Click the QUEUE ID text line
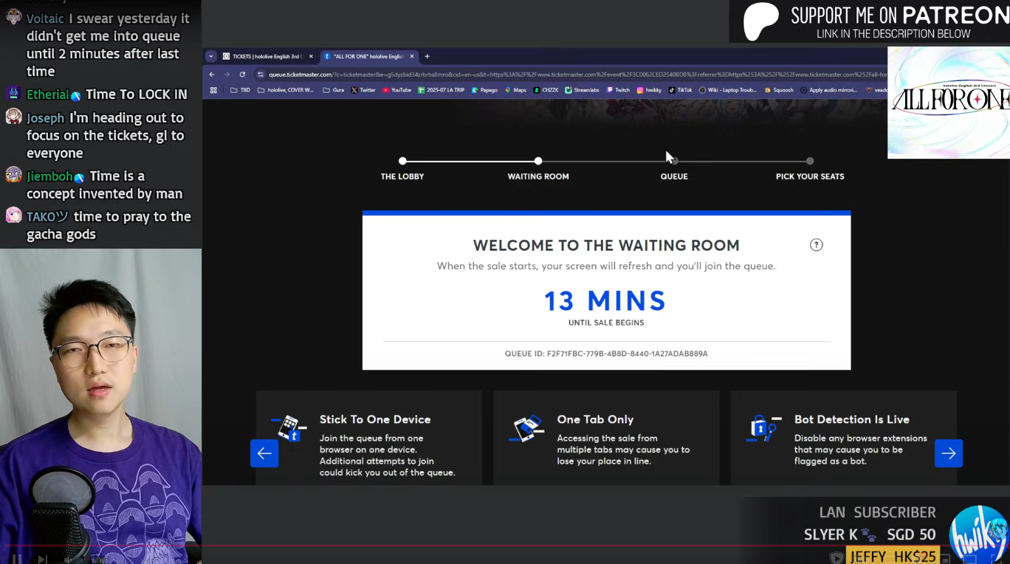This screenshot has width=1010, height=564. coord(606,354)
